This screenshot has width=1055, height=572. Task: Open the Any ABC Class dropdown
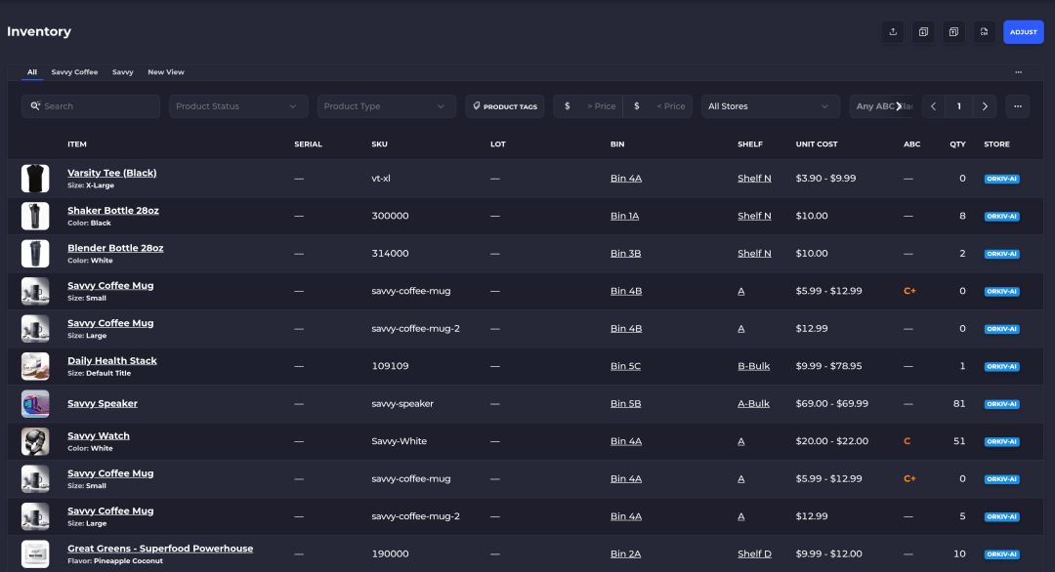click(x=881, y=106)
